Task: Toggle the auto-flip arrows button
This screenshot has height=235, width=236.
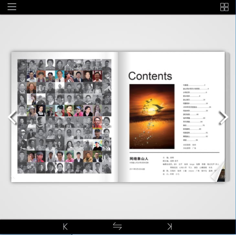Action: click(x=117, y=226)
